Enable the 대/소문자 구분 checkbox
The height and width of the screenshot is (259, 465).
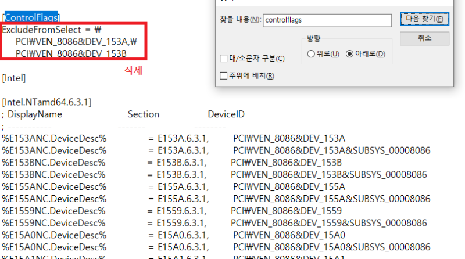click(224, 59)
